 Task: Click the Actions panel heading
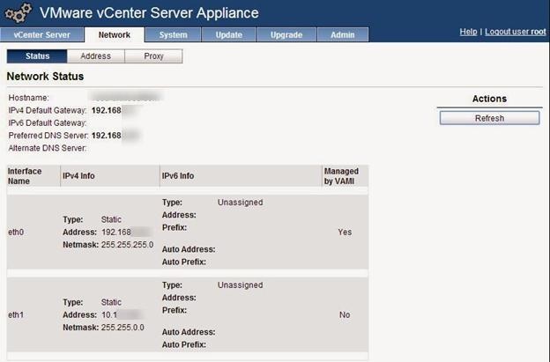[489, 99]
